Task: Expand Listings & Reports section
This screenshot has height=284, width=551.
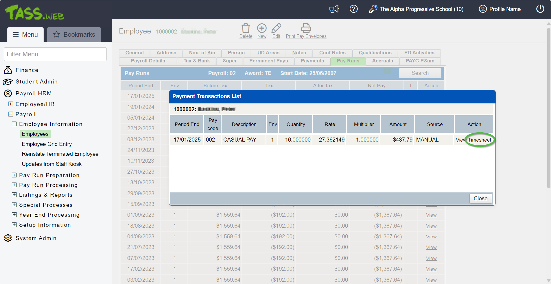Action: 14,195
